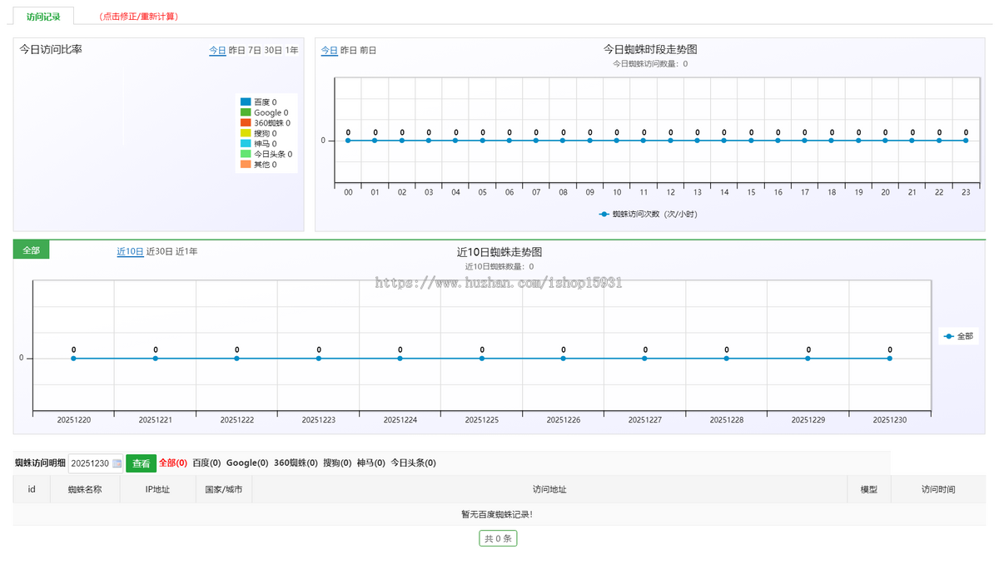
Task: Filter spider details by 360蜘蛛(0)
Action: click(296, 463)
